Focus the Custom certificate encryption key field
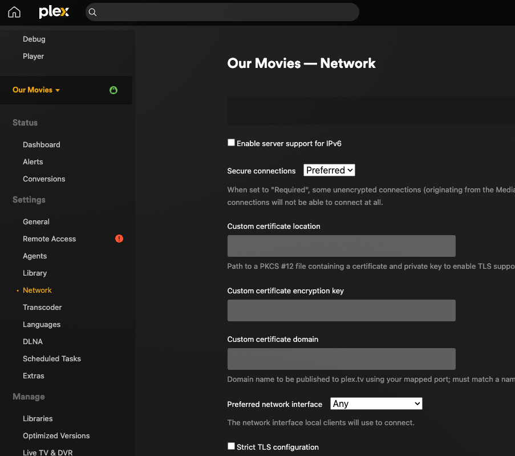Viewport: 515px width, 456px height. coord(341,310)
